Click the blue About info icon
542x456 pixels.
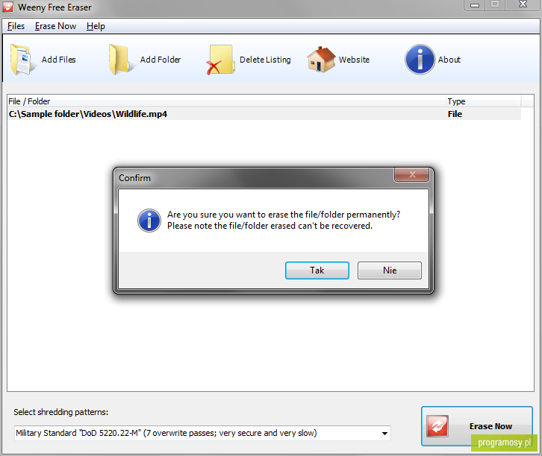420,60
